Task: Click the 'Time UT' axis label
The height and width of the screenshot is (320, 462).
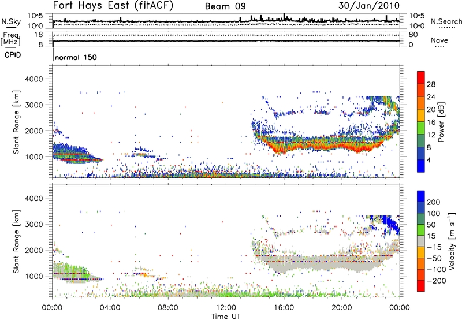Action: (x=226, y=316)
